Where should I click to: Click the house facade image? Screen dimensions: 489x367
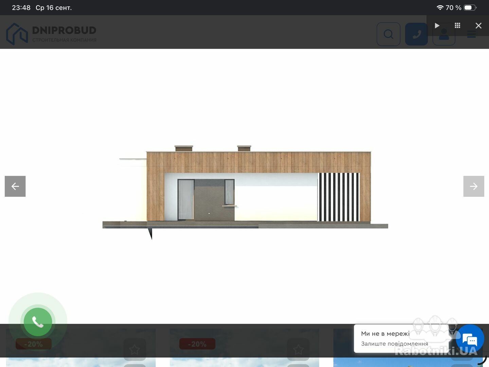click(245, 192)
